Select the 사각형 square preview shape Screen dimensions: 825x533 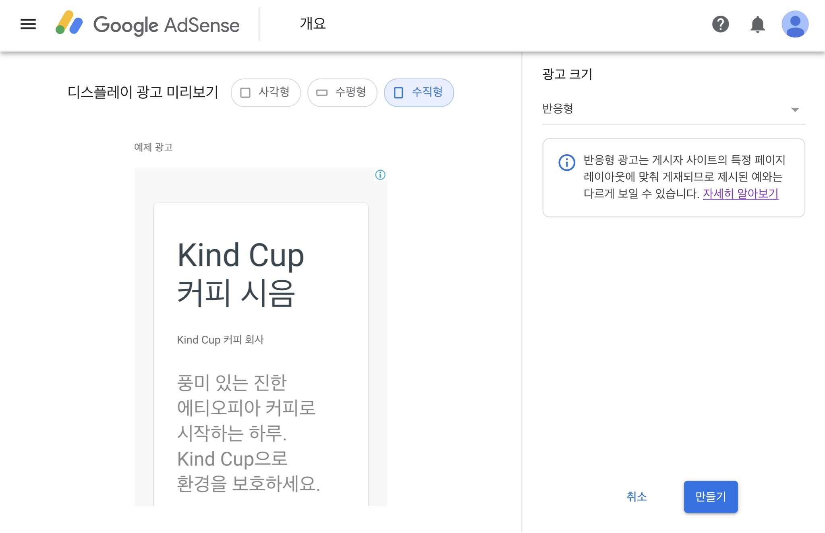pos(265,93)
